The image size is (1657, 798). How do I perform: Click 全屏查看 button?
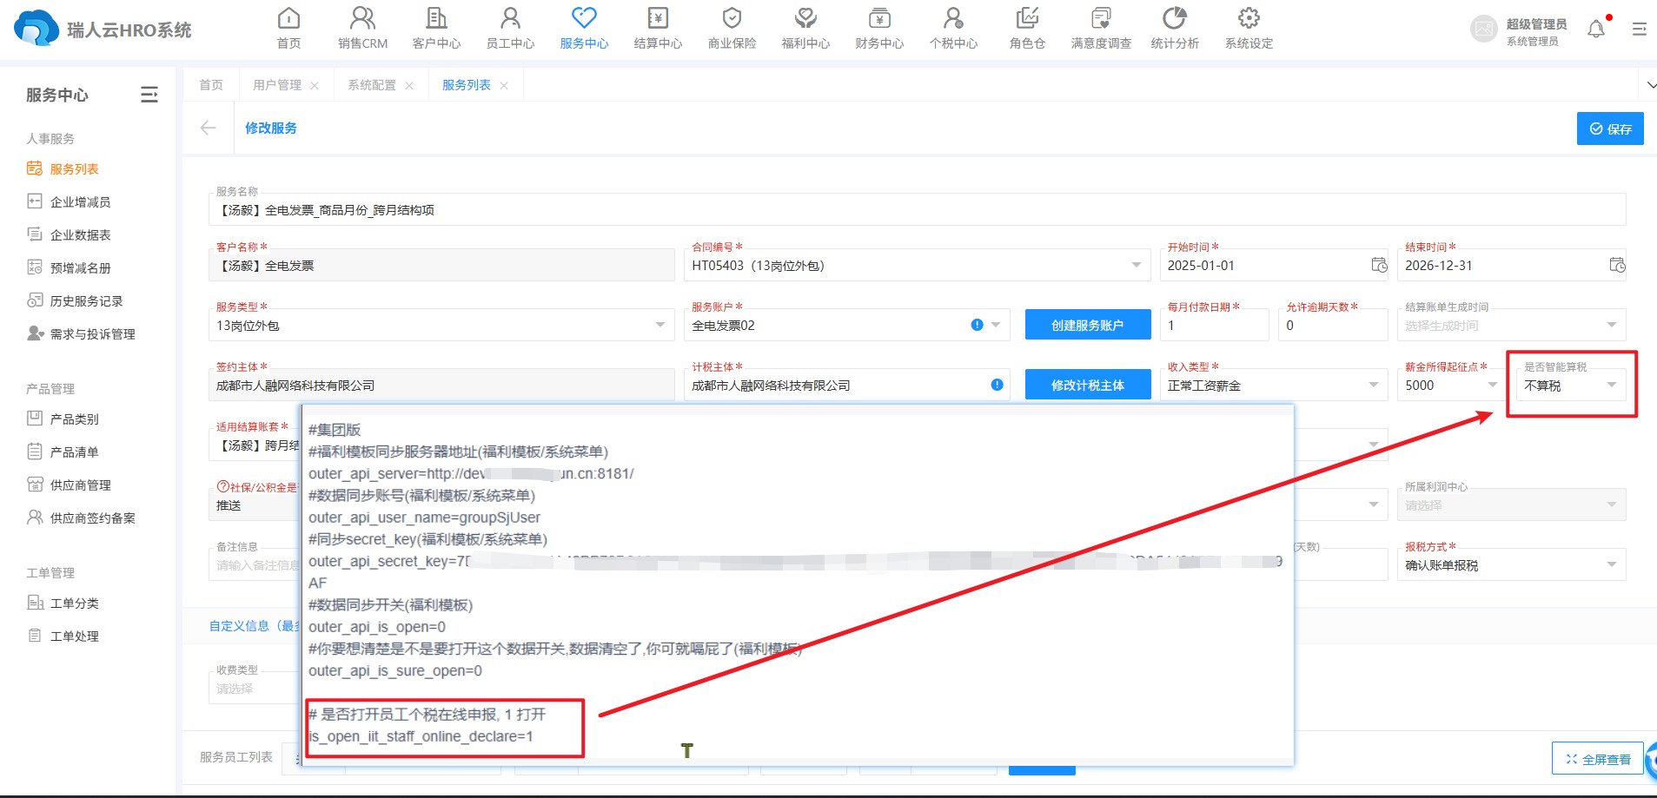coord(1598,759)
